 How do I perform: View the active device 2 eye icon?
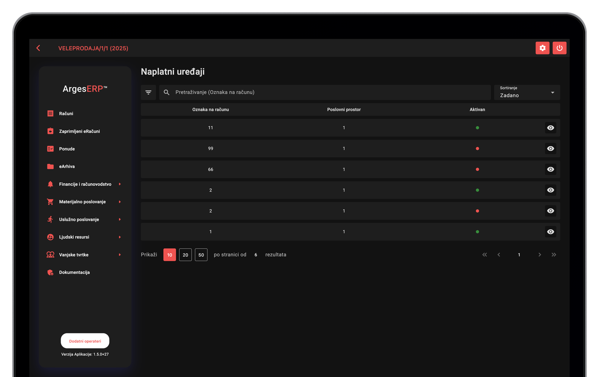[x=551, y=190]
